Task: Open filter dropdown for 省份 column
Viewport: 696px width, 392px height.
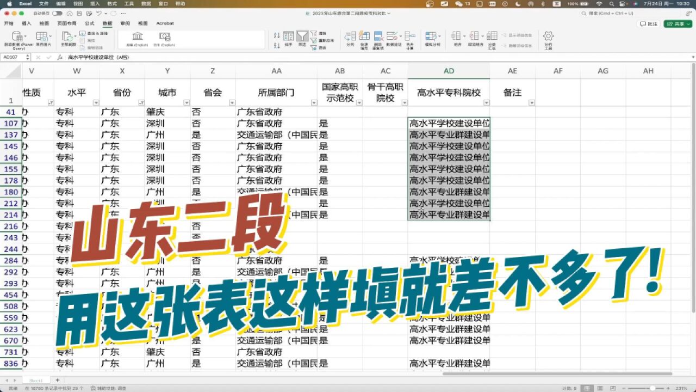Action: (141, 103)
